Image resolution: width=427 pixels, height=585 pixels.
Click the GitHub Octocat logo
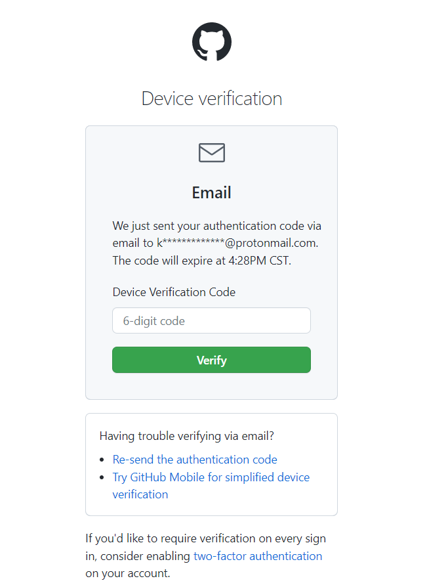(x=212, y=41)
